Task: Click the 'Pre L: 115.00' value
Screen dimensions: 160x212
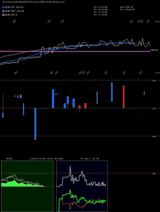Action: (100, 12)
